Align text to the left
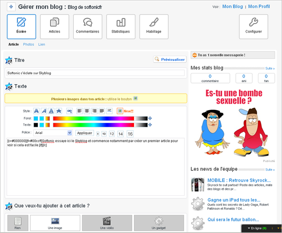This screenshot has height=233, width=282. tap(80, 111)
